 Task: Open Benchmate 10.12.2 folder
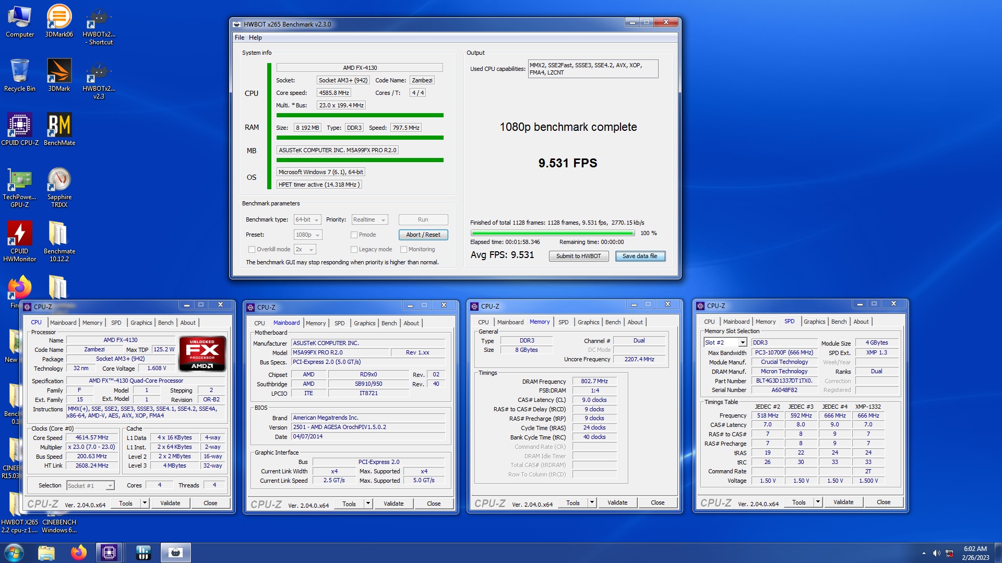[x=59, y=242]
